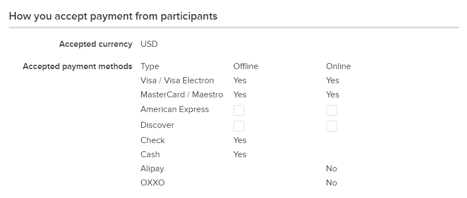The image size is (467, 198).
Task: Click the Alipay online 'No' value
Action: [332, 169]
